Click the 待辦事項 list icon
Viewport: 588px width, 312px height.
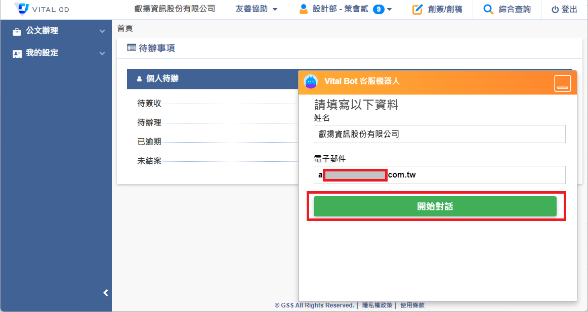click(131, 48)
